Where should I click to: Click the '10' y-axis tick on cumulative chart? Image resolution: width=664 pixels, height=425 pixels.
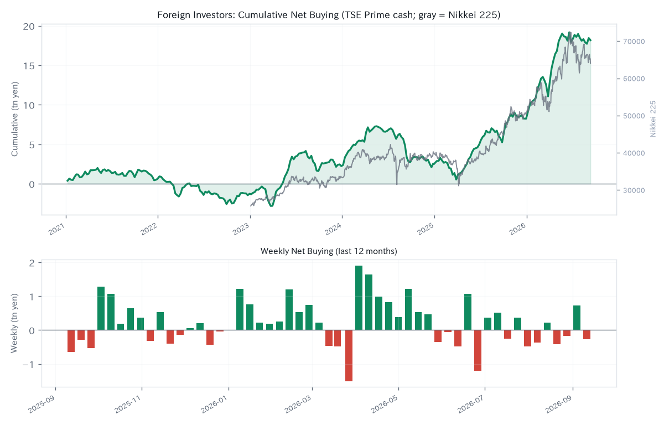coord(29,105)
